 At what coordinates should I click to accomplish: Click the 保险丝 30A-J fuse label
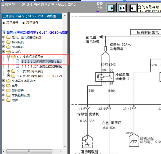(121, 45)
